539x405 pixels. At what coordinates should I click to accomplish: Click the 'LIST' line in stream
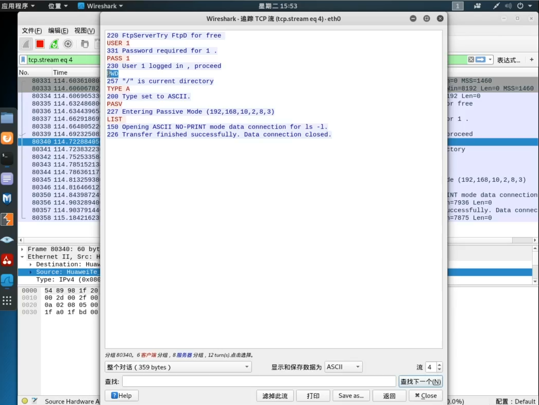point(114,119)
